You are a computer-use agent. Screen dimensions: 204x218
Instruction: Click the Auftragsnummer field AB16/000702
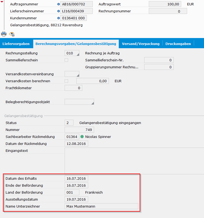(77, 4)
